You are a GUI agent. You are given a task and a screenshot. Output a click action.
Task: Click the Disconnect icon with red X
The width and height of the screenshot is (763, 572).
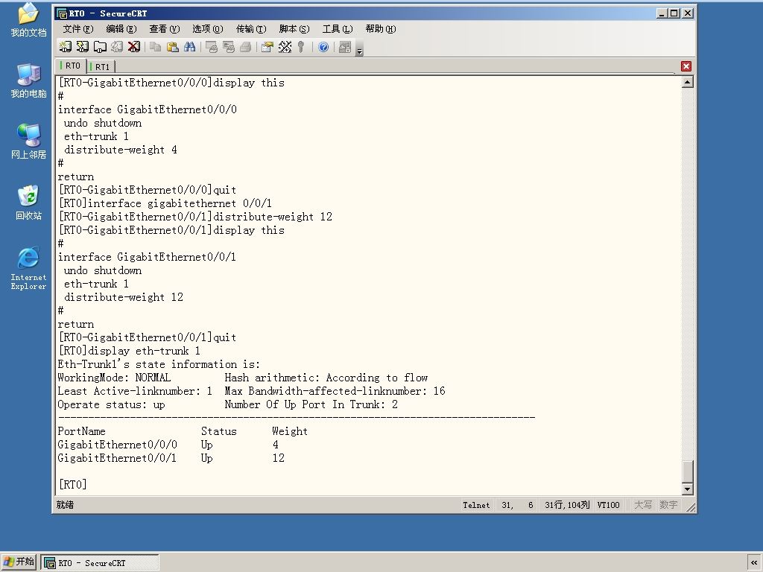[134, 47]
